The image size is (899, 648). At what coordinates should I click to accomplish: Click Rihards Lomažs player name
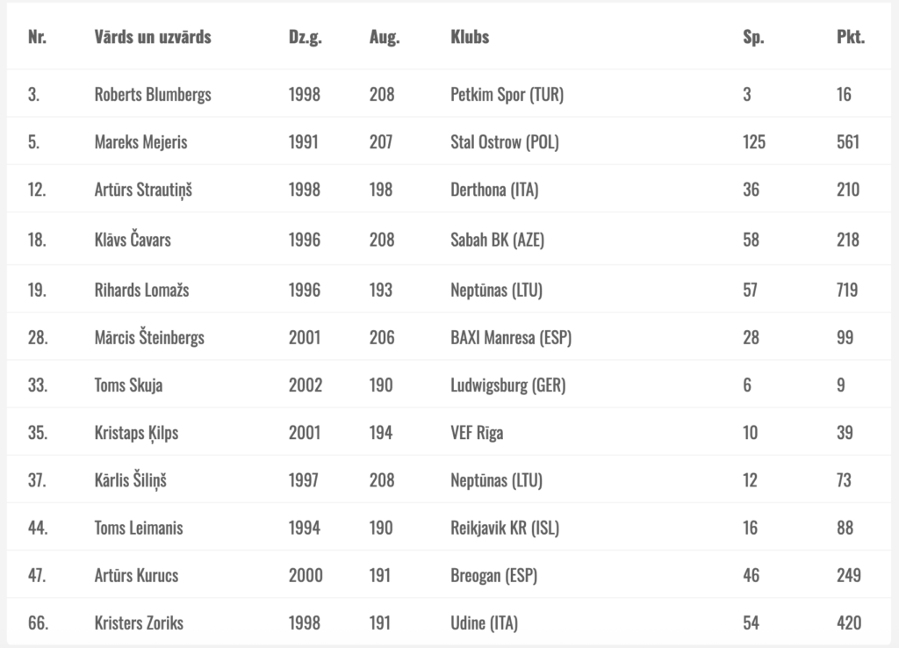coord(141,289)
